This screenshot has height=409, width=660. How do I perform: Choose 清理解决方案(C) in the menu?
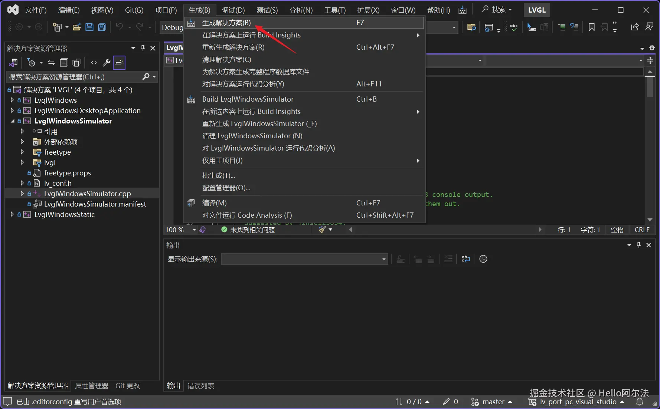click(304, 60)
